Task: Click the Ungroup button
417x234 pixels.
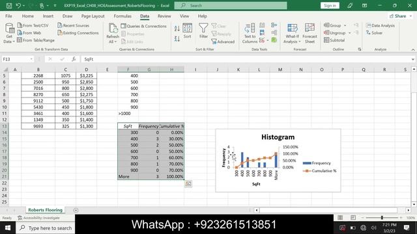Action: [335, 33]
